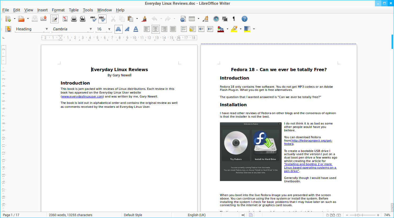The height and width of the screenshot is (218, 394).
Task: Decrease paragraph indent
Action: pos(201,29)
